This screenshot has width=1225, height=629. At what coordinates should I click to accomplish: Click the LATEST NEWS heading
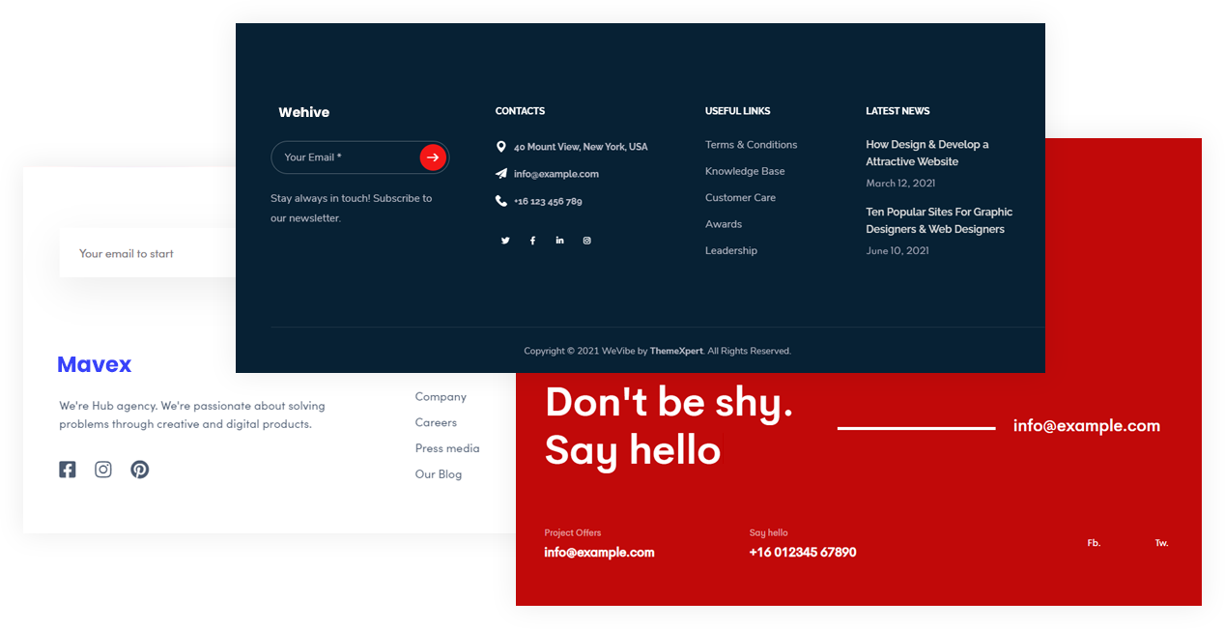pos(897,111)
